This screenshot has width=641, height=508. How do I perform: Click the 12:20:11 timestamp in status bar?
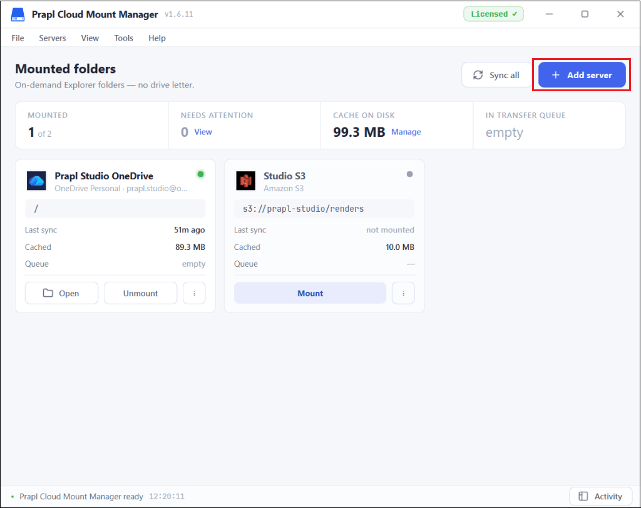point(167,497)
